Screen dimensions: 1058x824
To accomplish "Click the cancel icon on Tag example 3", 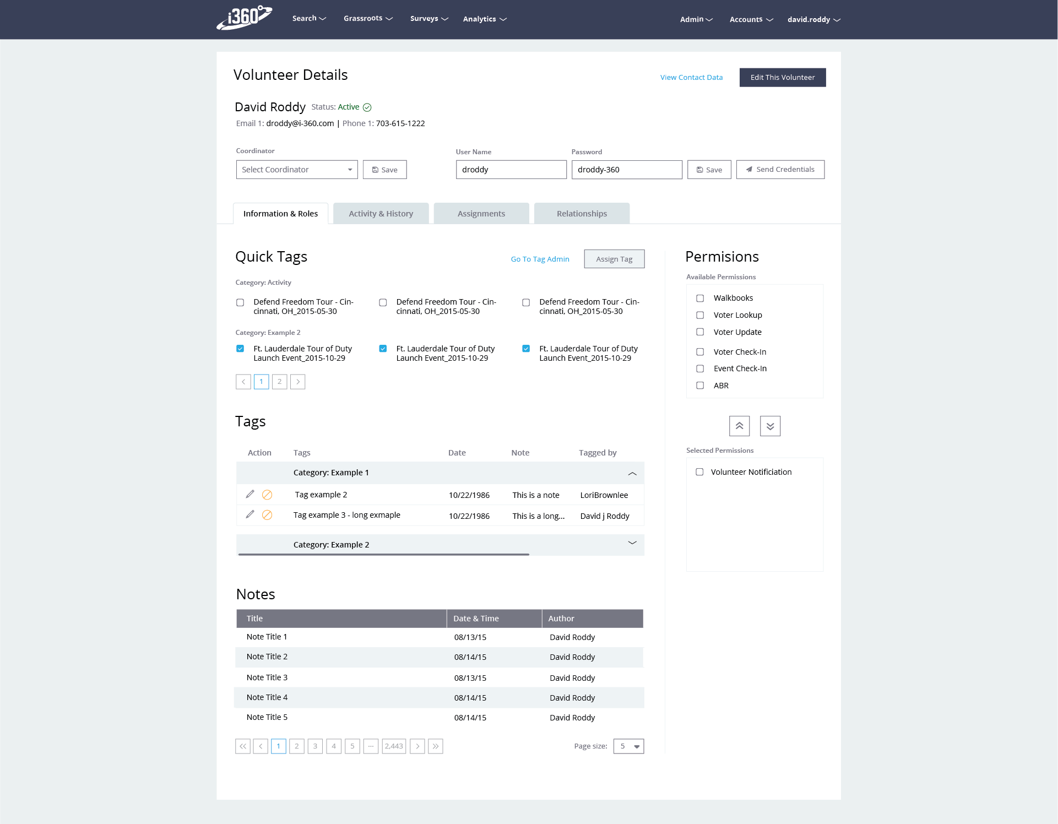I will (x=266, y=516).
